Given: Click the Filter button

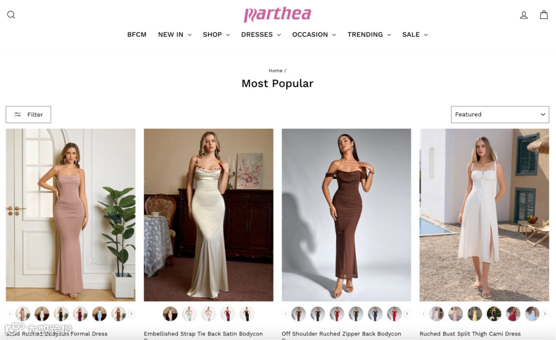Looking at the screenshot, I should pyautogui.click(x=28, y=115).
